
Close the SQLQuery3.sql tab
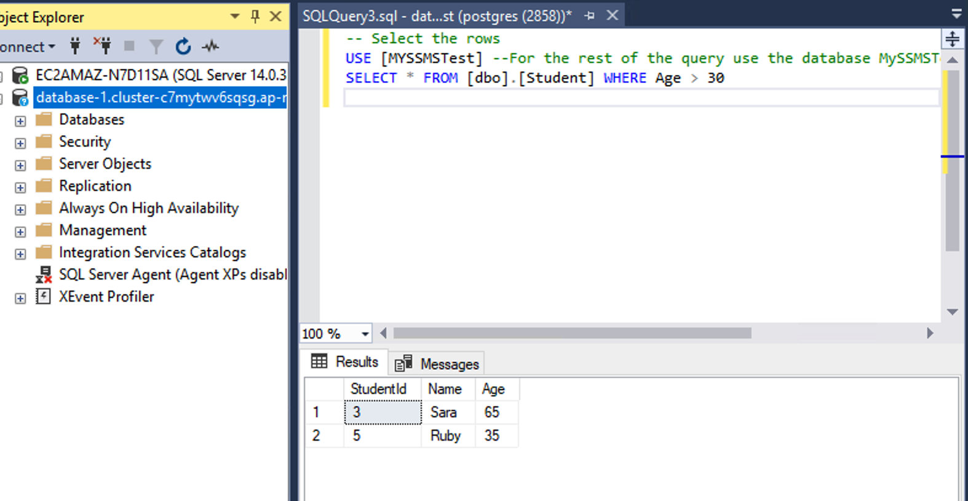pos(613,15)
